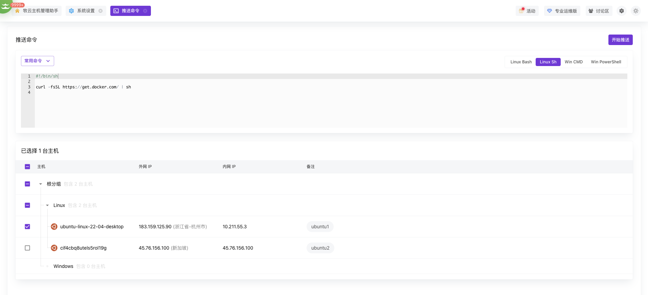Click the ubuntu1 remark tag
Image resolution: width=648 pixels, height=295 pixels.
tap(320, 227)
